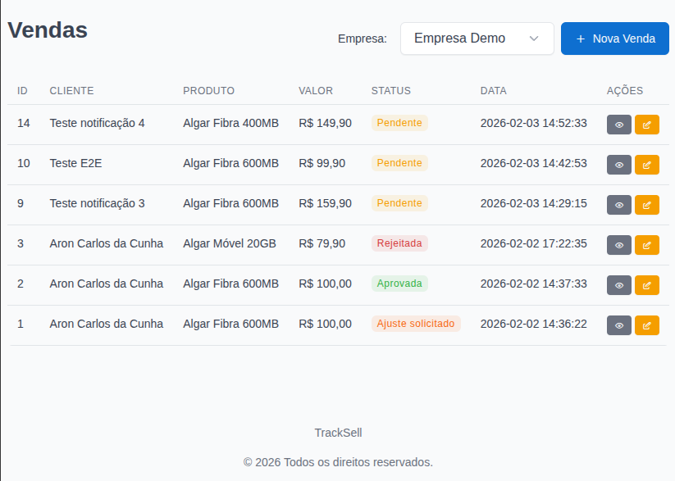Image resolution: width=675 pixels, height=481 pixels.
Task: Click date 2026-02-03 14:42:53
Action: 533,163
